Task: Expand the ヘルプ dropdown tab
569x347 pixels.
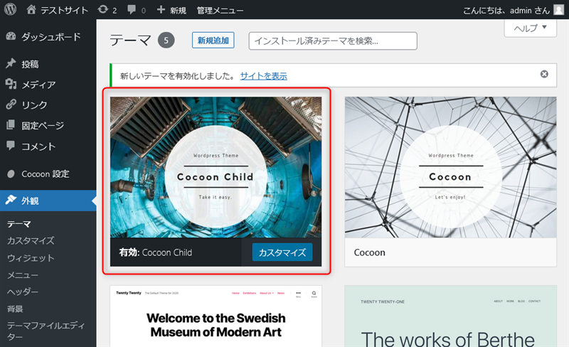Action: [x=530, y=28]
